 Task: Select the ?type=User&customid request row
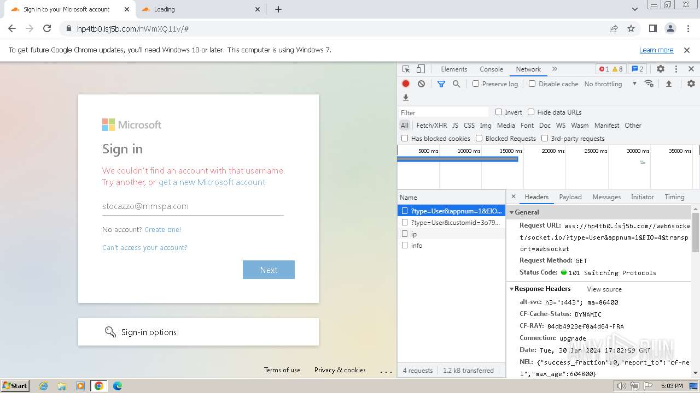tap(451, 222)
